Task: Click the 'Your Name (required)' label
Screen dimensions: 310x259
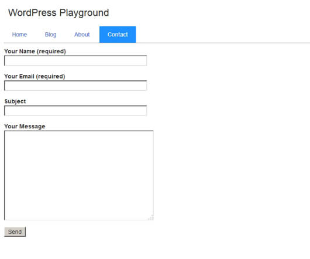Action: point(35,52)
